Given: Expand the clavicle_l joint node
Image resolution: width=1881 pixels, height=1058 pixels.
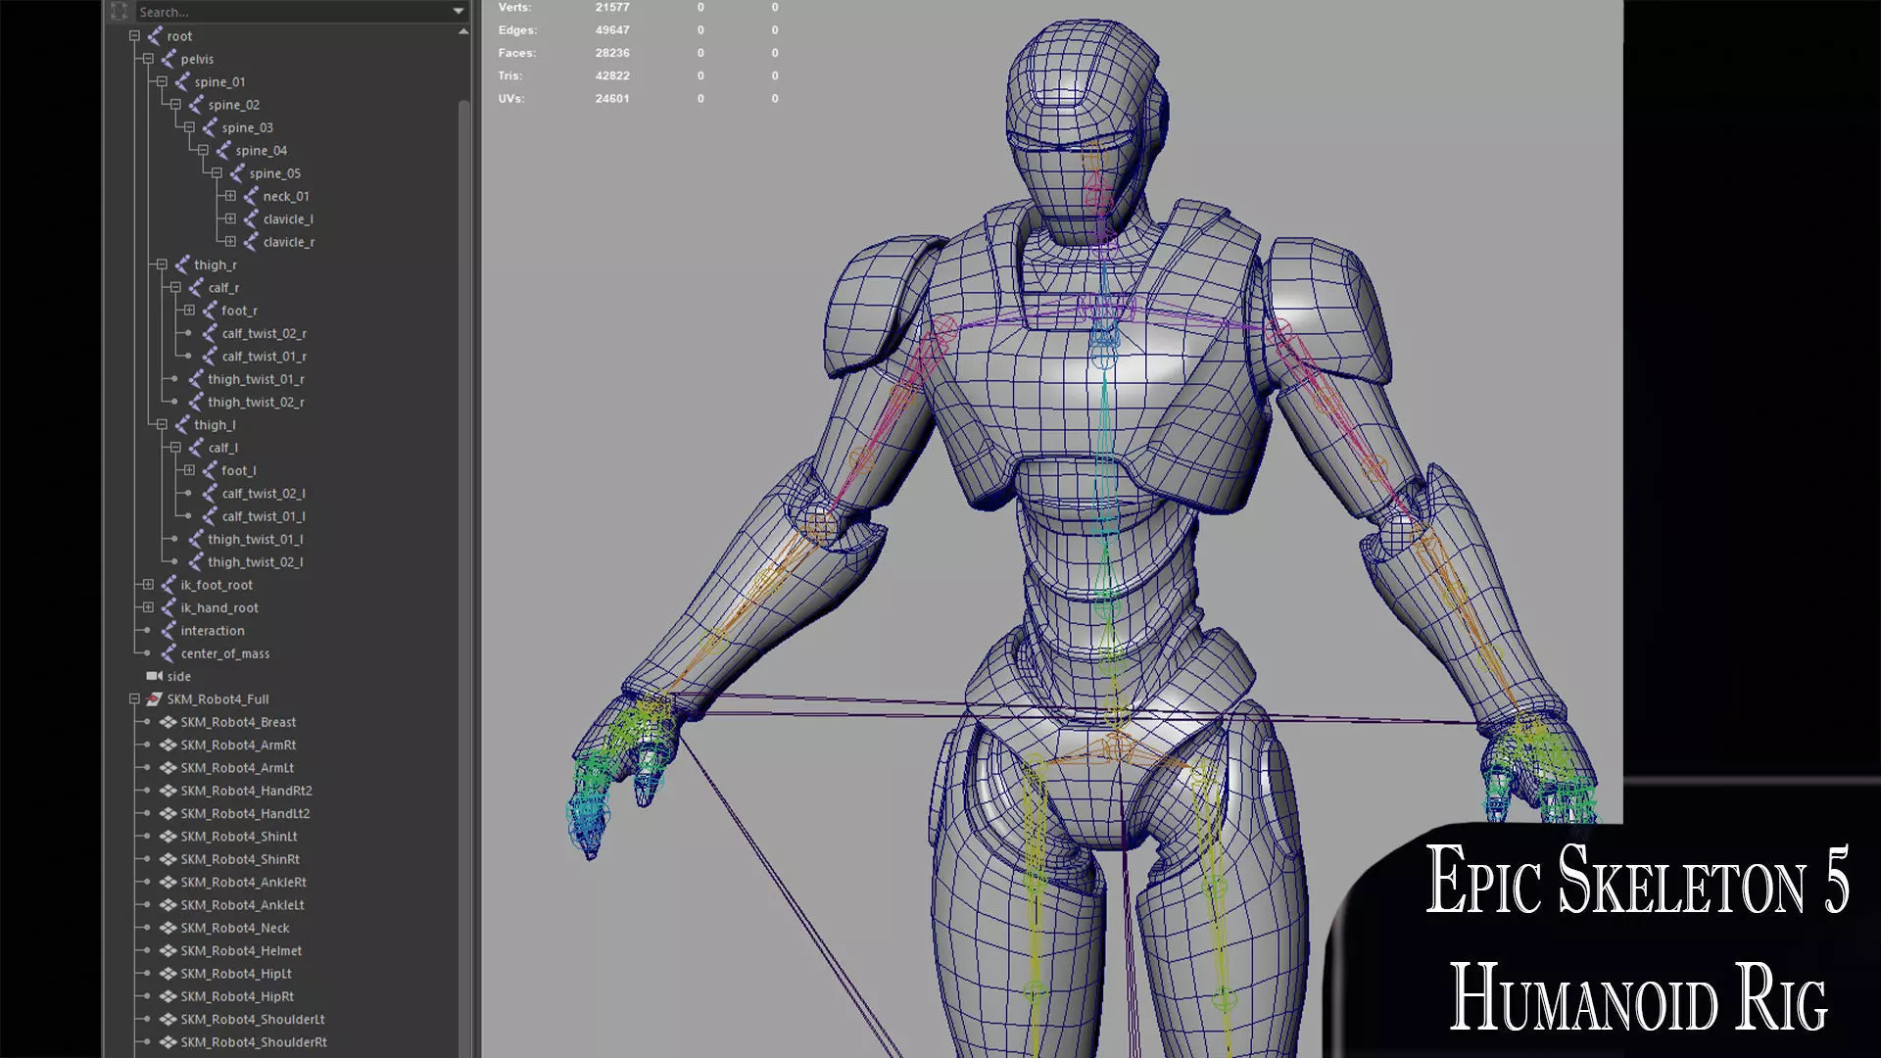Looking at the screenshot, I should [x=230, y=219].
